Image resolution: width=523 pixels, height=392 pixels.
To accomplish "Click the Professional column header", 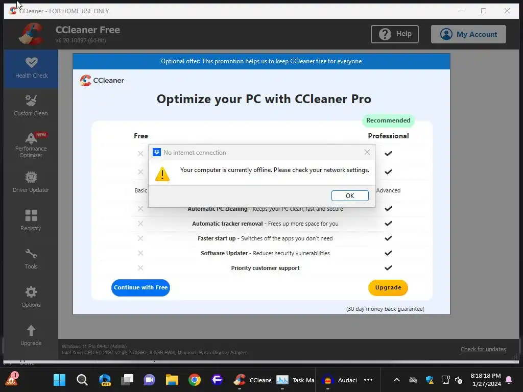I will [x=388, y=136].
